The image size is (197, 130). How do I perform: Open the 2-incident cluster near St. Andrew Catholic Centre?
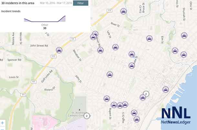pyautogui.click(x=87, y=116)
